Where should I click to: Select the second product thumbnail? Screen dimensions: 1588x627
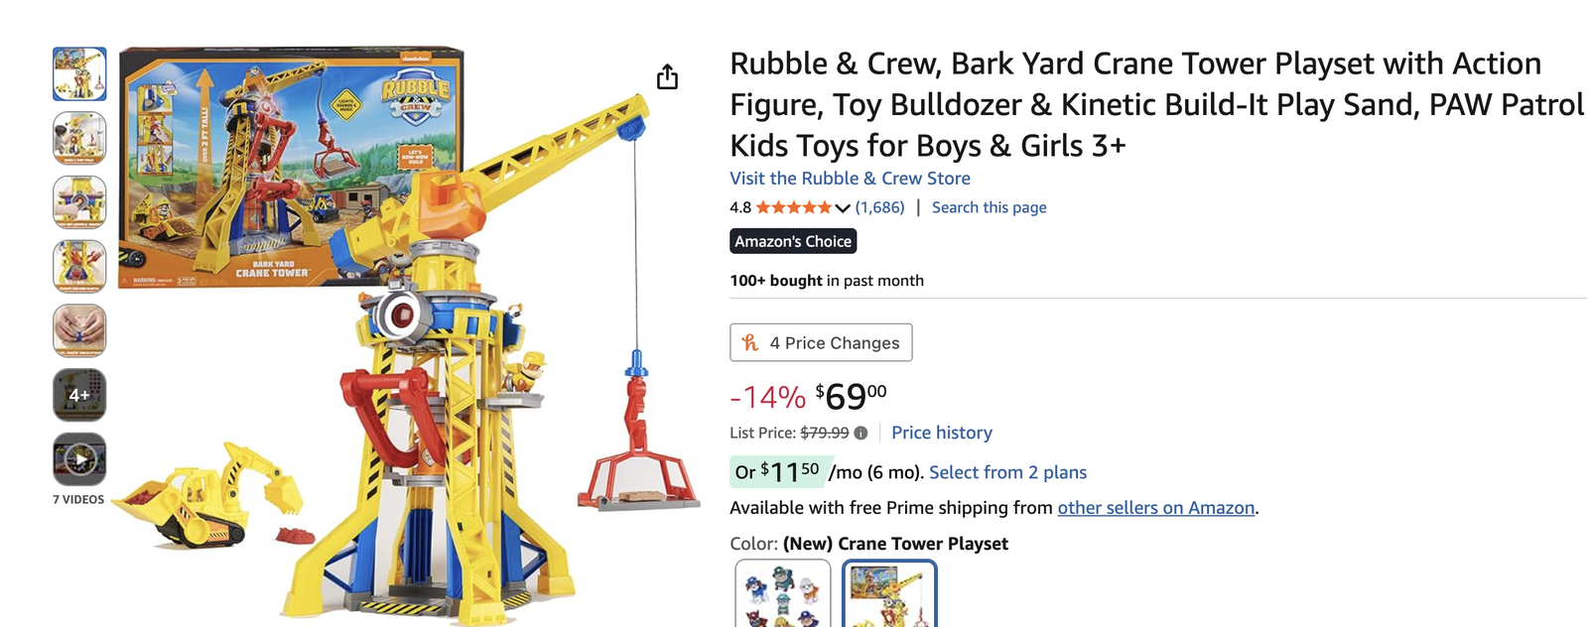(x=79, y=137)
